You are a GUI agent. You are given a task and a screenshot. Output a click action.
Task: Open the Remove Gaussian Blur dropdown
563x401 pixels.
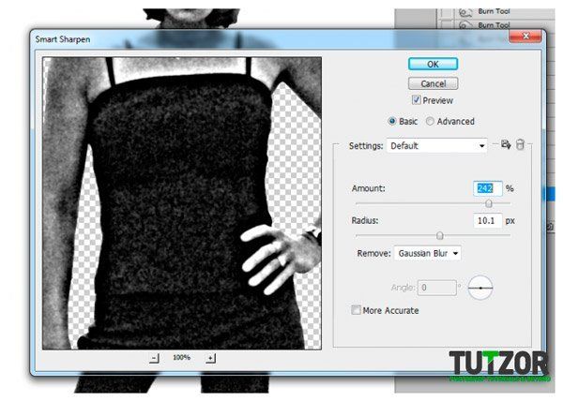[427, 253]
